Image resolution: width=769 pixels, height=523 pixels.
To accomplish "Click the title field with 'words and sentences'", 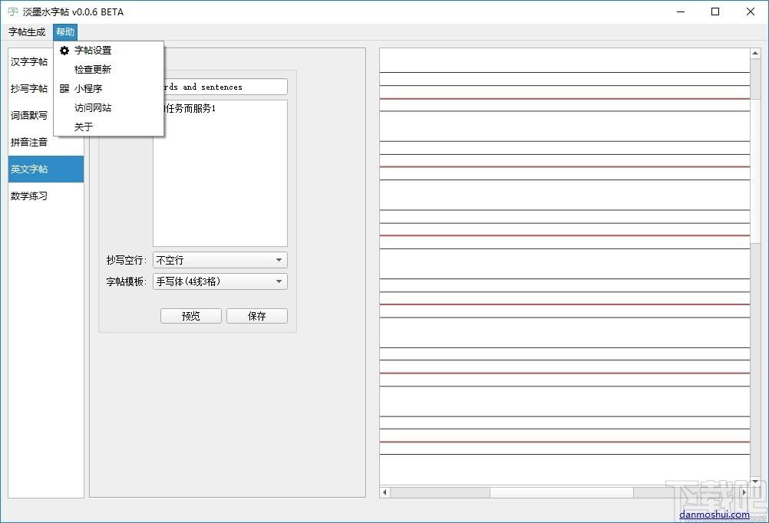I will (225, 87).
